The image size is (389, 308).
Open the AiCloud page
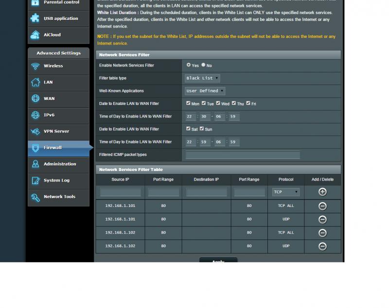tap(58, 35)
